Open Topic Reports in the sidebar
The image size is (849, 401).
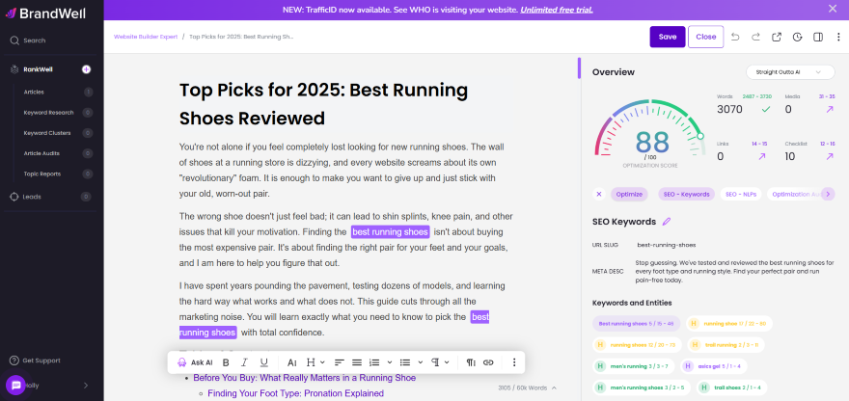(x=42, y=174)
